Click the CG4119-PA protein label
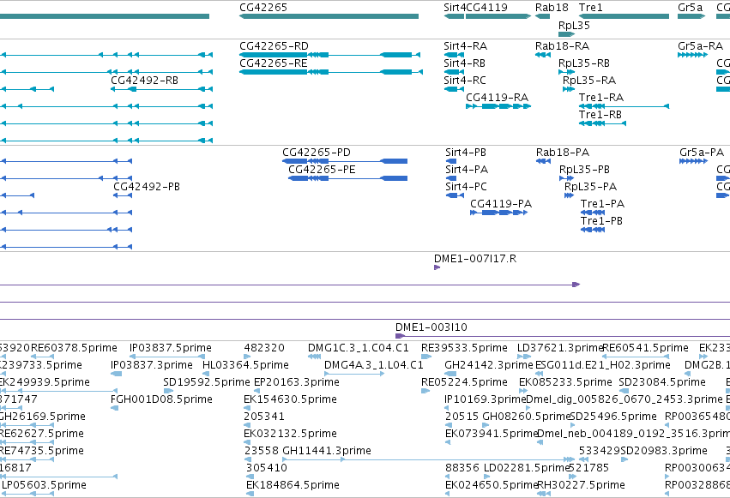Screen dimensions: 730x498 tap(501, 204)
